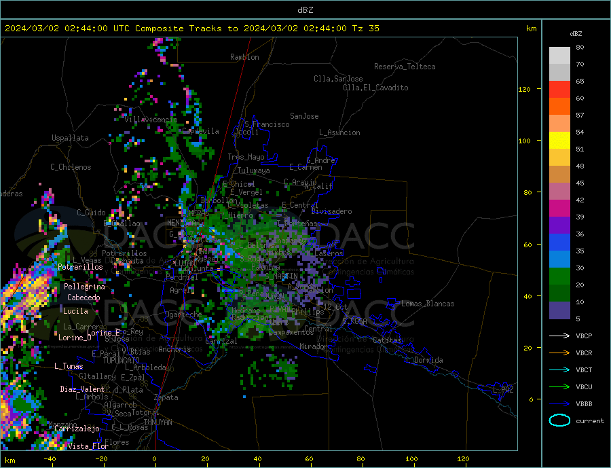Click the Diaz_Valent station label
Screen dimensions: 611x468
coord(83,389)
